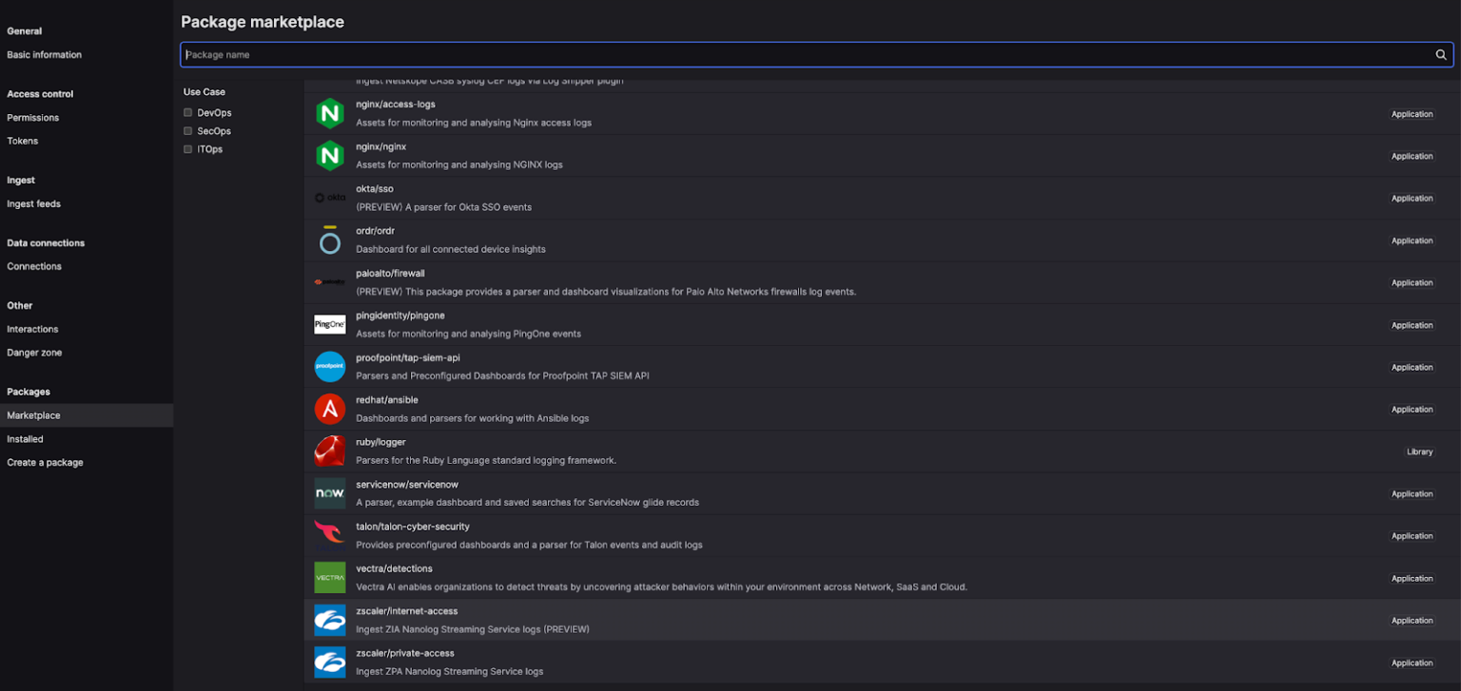Open the Palo Alto firewall package logo

[x=329, y=282]
